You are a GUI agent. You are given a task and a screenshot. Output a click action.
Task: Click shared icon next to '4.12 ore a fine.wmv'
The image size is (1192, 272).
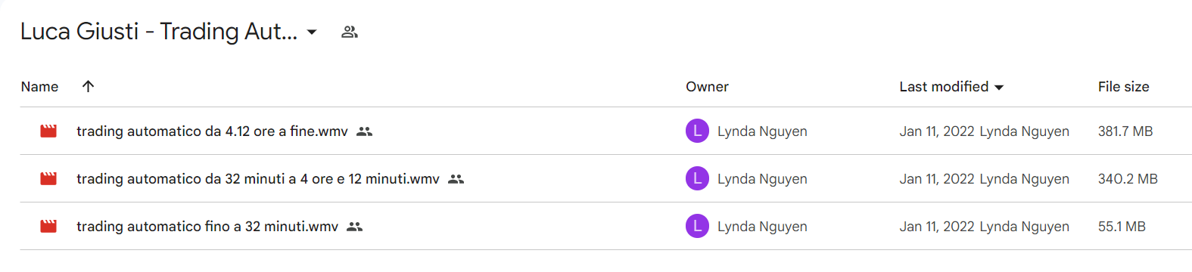(365, 131)
